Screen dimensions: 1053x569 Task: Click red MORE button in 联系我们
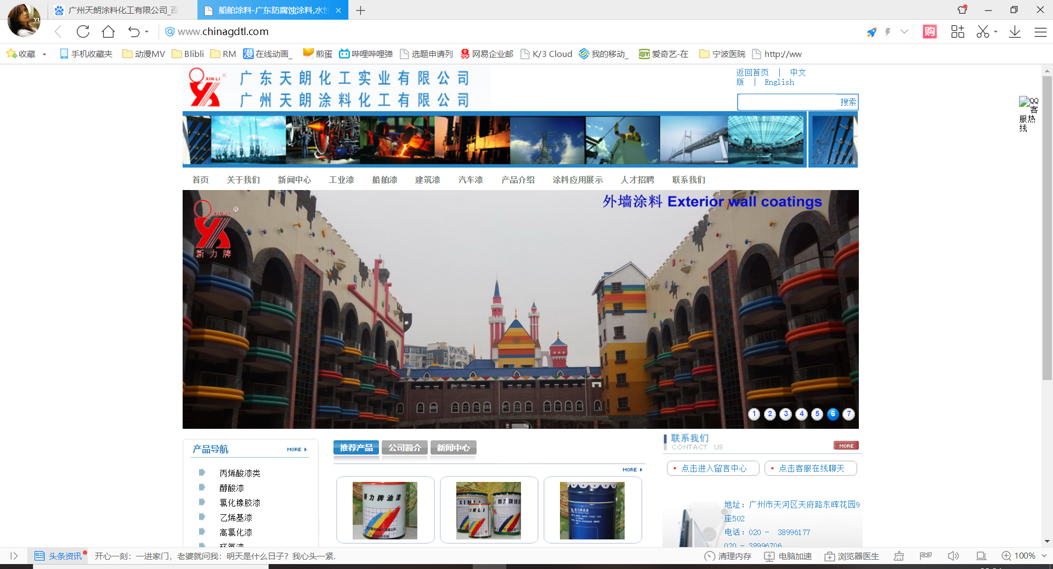pos(846,446)
